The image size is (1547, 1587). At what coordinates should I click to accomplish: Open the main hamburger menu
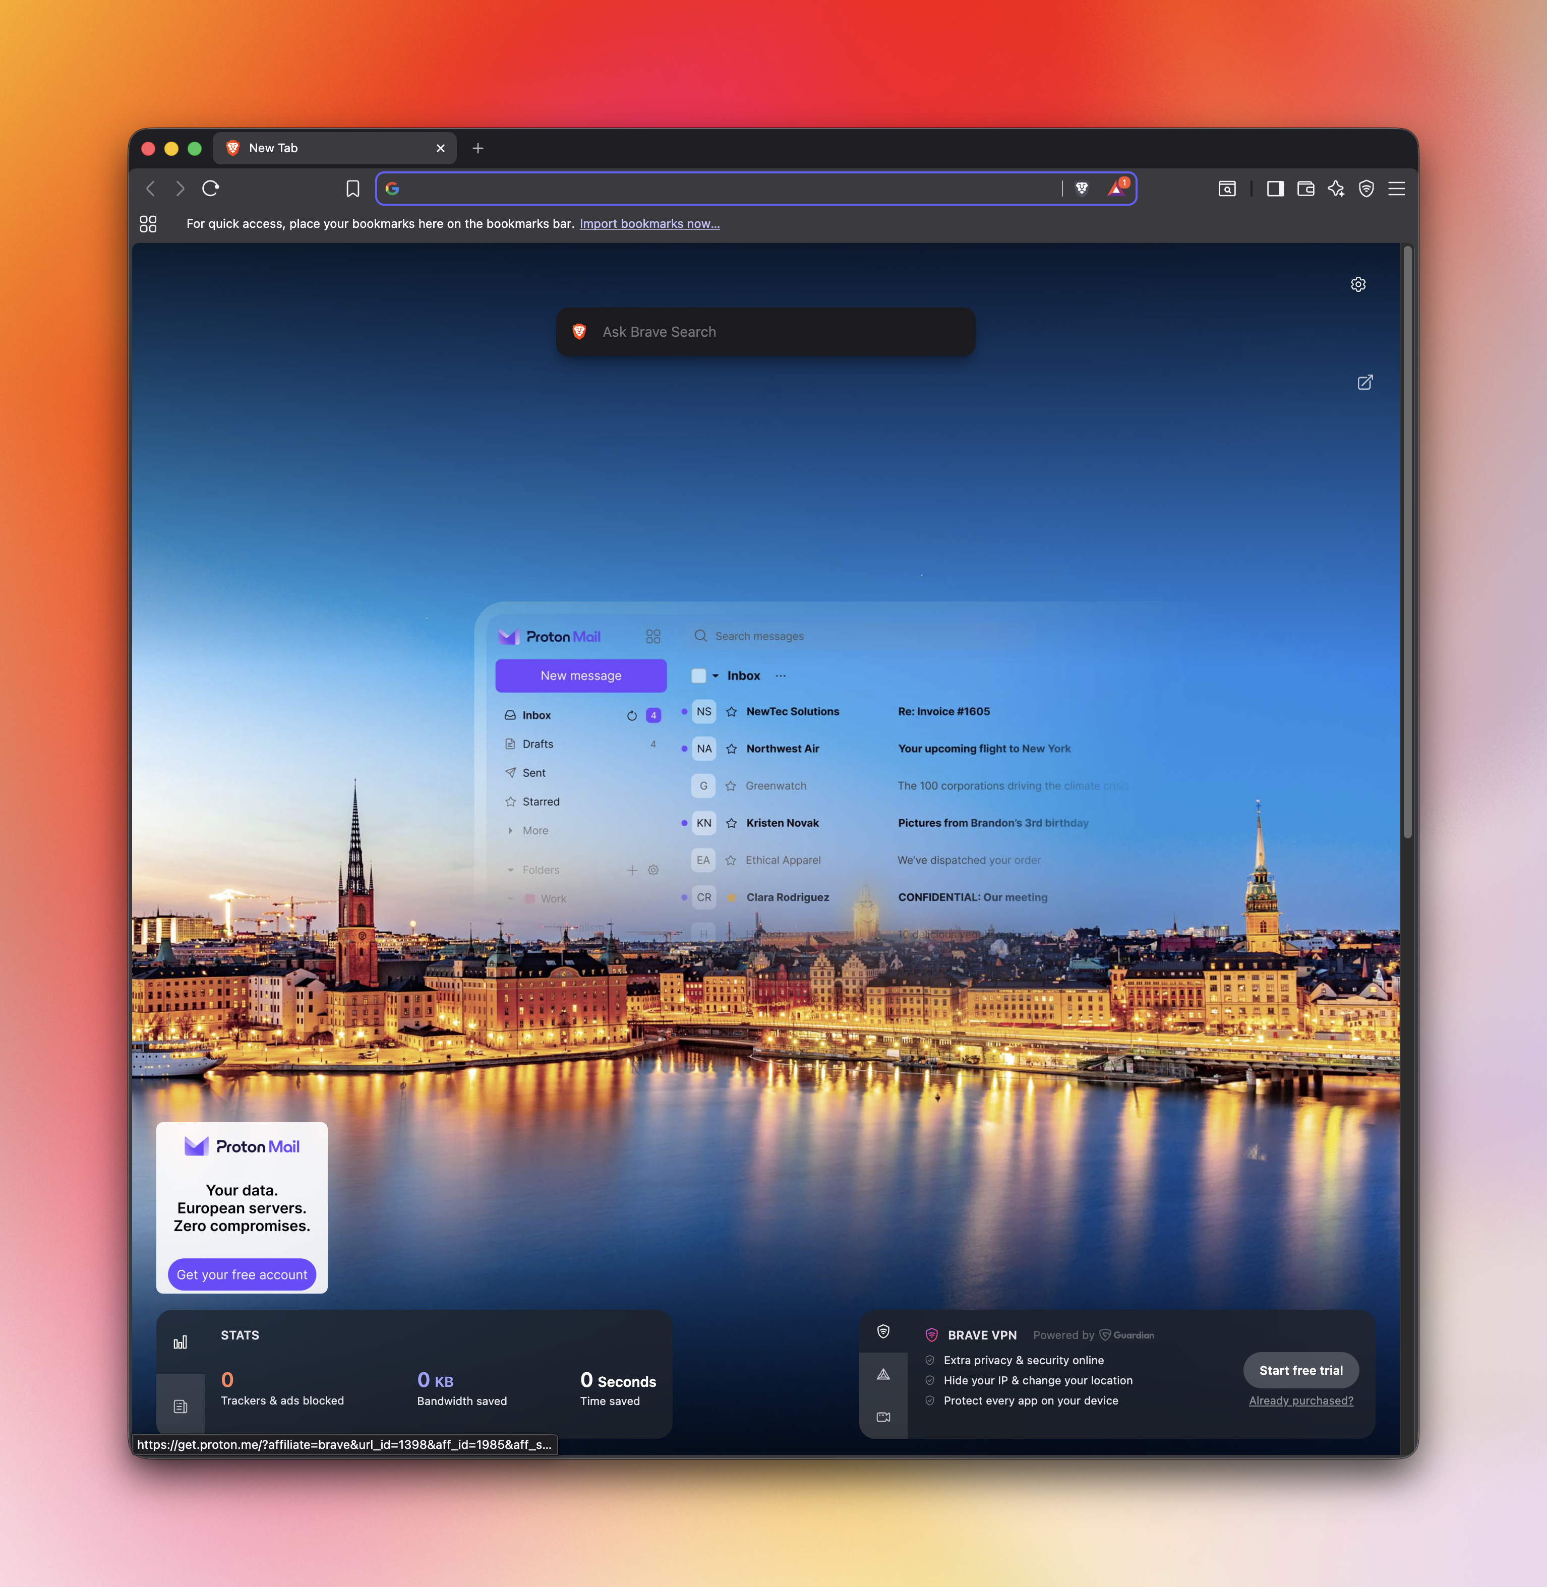1397,189
